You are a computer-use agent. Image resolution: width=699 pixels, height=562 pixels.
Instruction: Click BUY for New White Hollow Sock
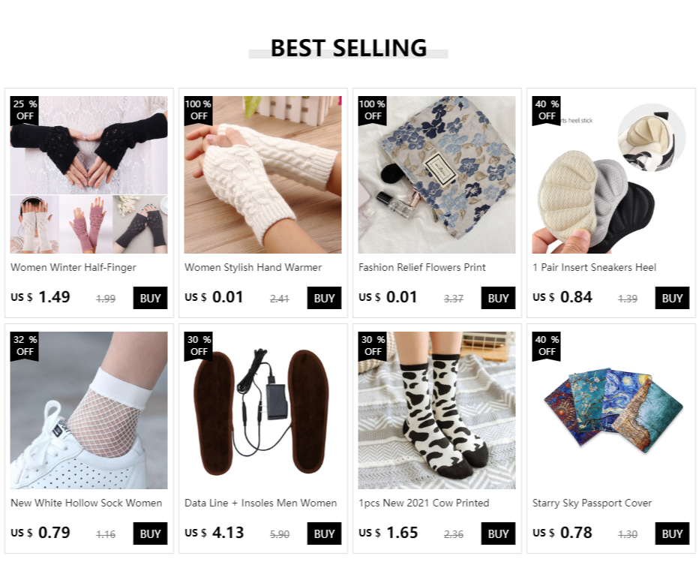coord(150,533)
